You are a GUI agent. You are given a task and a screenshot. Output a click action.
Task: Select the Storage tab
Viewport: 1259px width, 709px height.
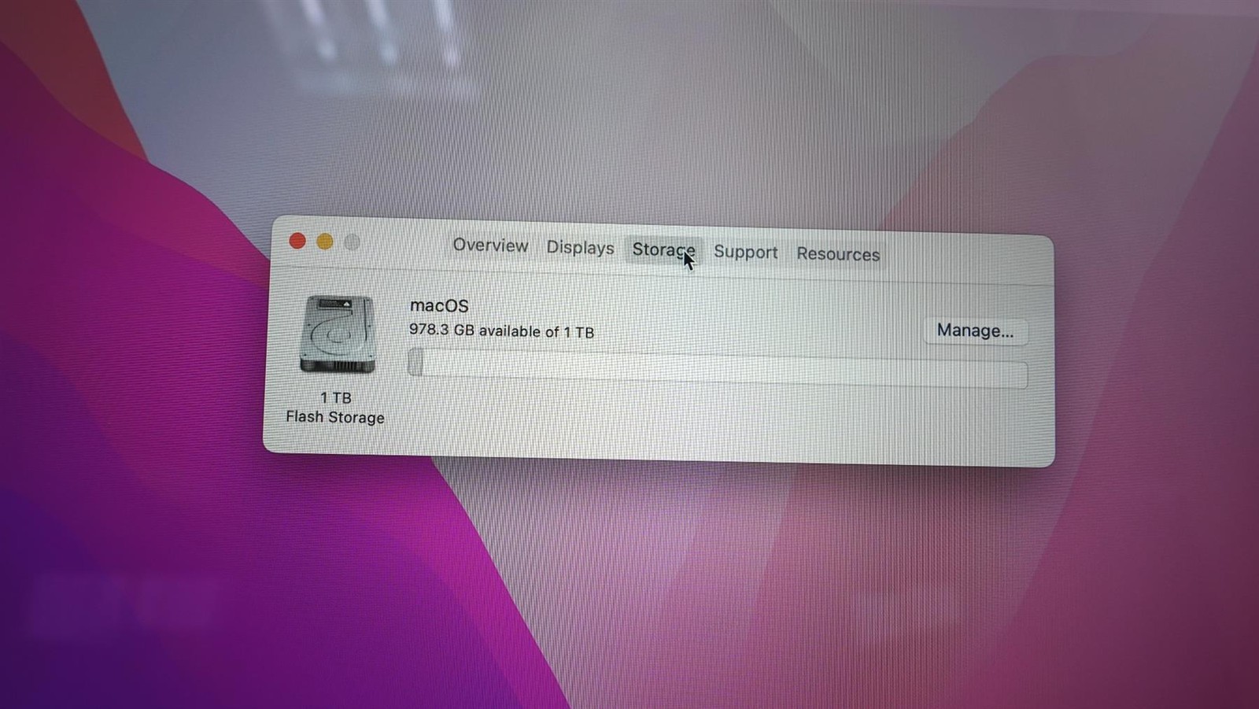pos(663,250)
